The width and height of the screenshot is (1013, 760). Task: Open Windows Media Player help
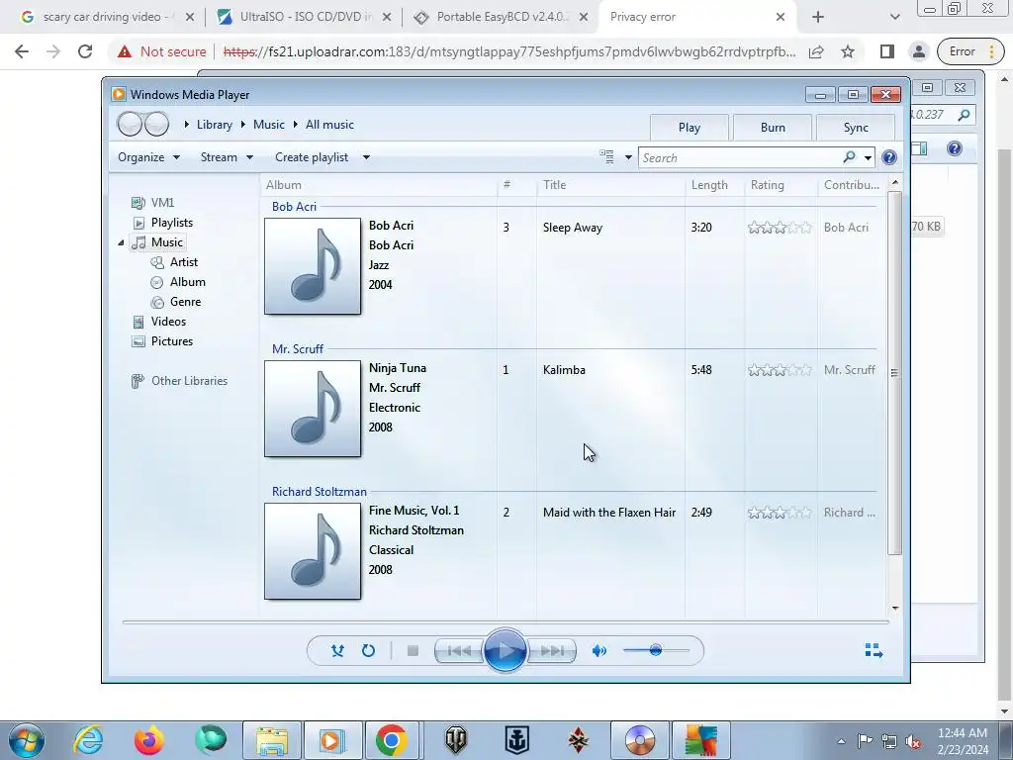889,157
